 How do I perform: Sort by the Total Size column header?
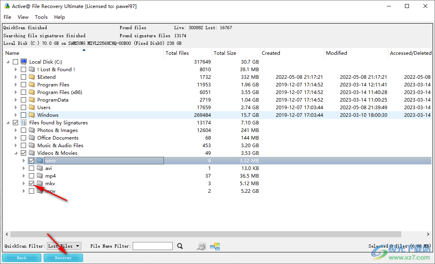(235, 53)
